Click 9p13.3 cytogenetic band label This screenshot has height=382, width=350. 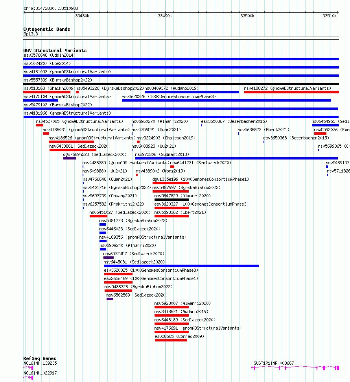tap(31, 34)
